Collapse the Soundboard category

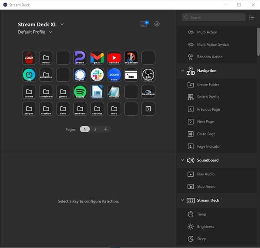(x=182, y=160)
